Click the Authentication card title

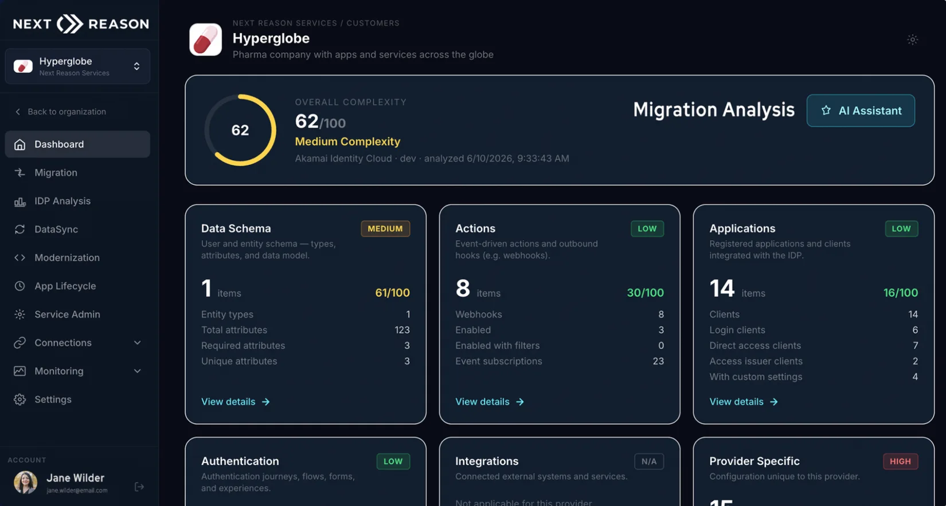[x=240, y=461]
